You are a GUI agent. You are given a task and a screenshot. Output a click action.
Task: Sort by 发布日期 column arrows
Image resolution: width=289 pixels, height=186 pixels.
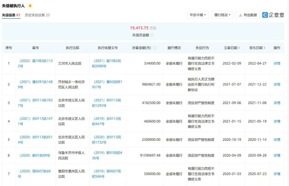pyautogui.click(x=264, y=48)
